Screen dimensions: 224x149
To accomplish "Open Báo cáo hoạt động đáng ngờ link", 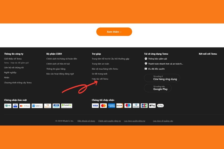I will 60,74.
